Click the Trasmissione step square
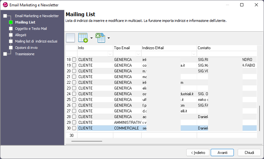Image resolution: width=264 pixels, height=159 pixels. click(x=5, y=54)
